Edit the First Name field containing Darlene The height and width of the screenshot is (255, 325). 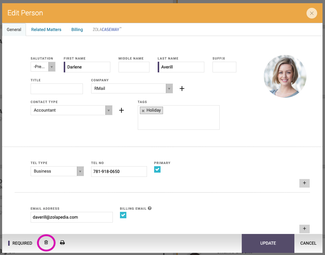(x=87, y=67)
